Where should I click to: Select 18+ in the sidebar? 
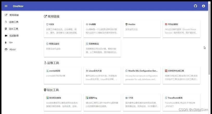pos(11,42)
